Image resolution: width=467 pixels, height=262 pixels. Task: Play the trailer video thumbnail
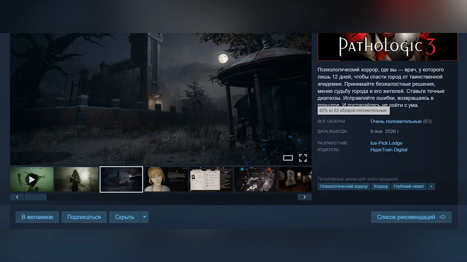click(x=32, y=179)
